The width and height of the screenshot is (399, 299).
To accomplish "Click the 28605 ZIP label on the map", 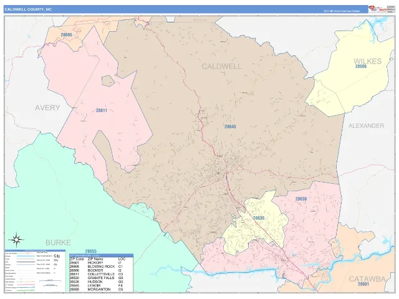I will pos(66,35).
